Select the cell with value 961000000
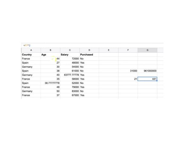 [x=147, y=71]
